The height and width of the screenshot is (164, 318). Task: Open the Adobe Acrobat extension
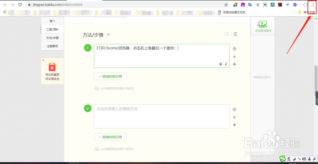point(280,4)
